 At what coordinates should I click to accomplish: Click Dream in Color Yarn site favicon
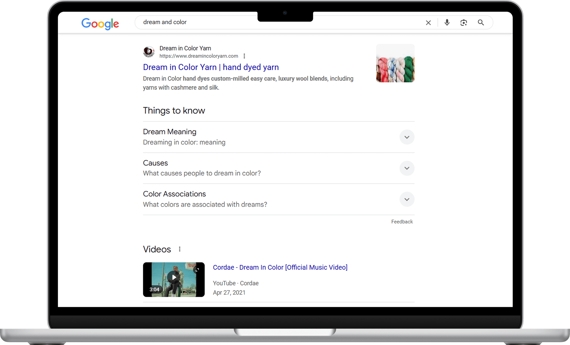pyautogui.click(x=149, y=52)
